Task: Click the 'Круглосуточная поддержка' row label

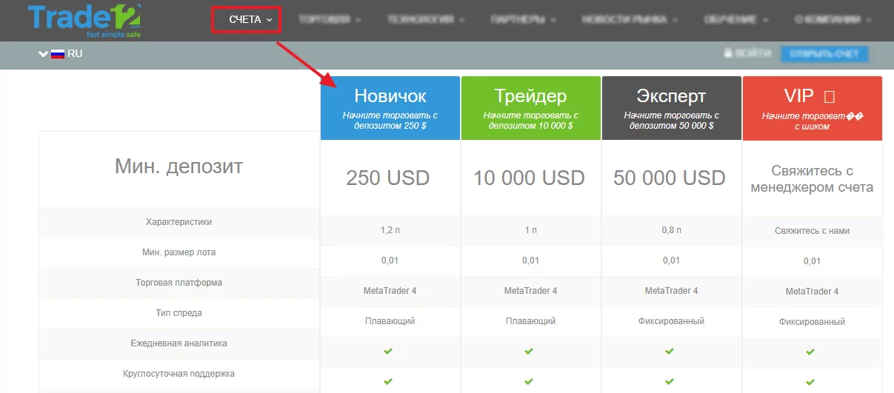Action: 179,374
